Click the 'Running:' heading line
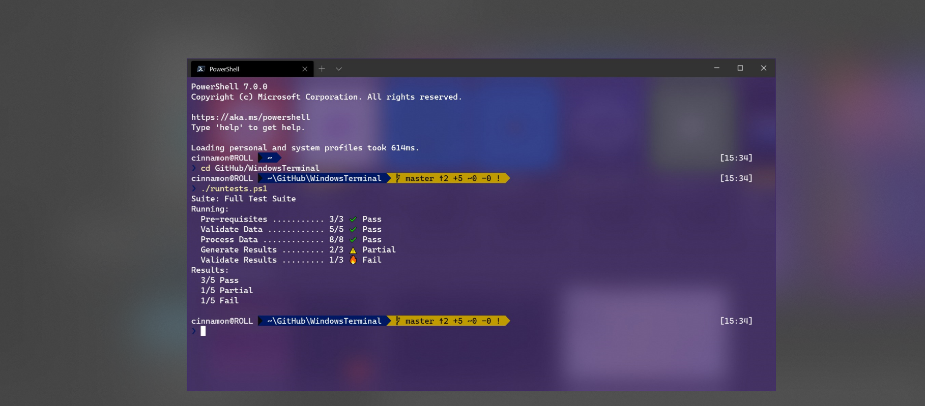 click(x=210, y=209)
